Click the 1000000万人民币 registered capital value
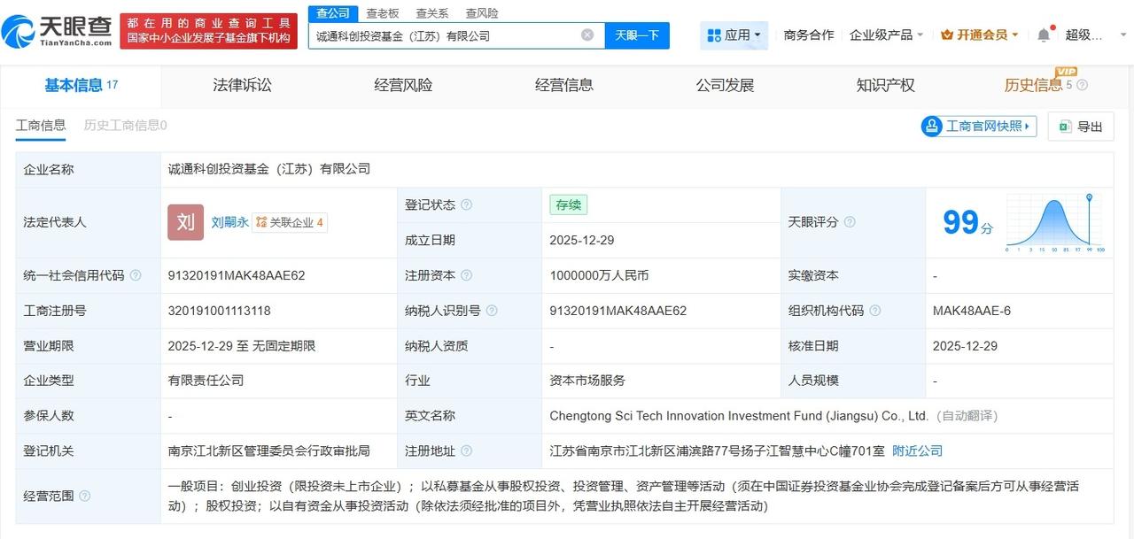The image size is (1134, 539). [x=599, y=275]
